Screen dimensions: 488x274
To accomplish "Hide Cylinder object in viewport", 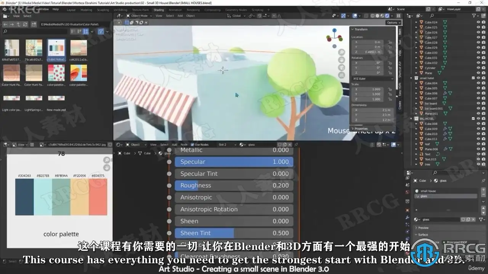I will (478, 68).
